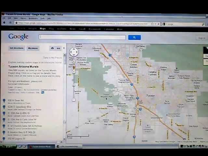This screenshot has width=208, height=156.
Task: Click the browser back arrow
Action: coord(4,22)
